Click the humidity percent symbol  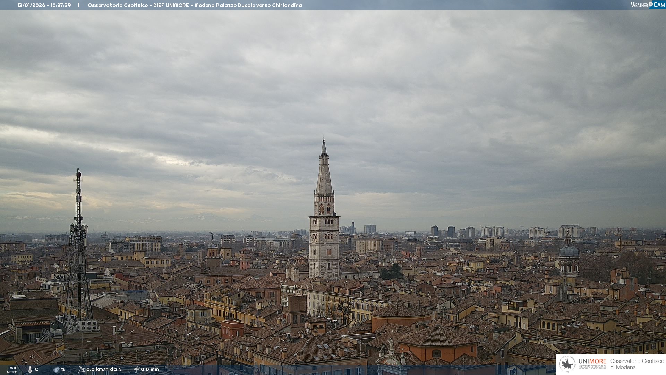coord(63,369)
